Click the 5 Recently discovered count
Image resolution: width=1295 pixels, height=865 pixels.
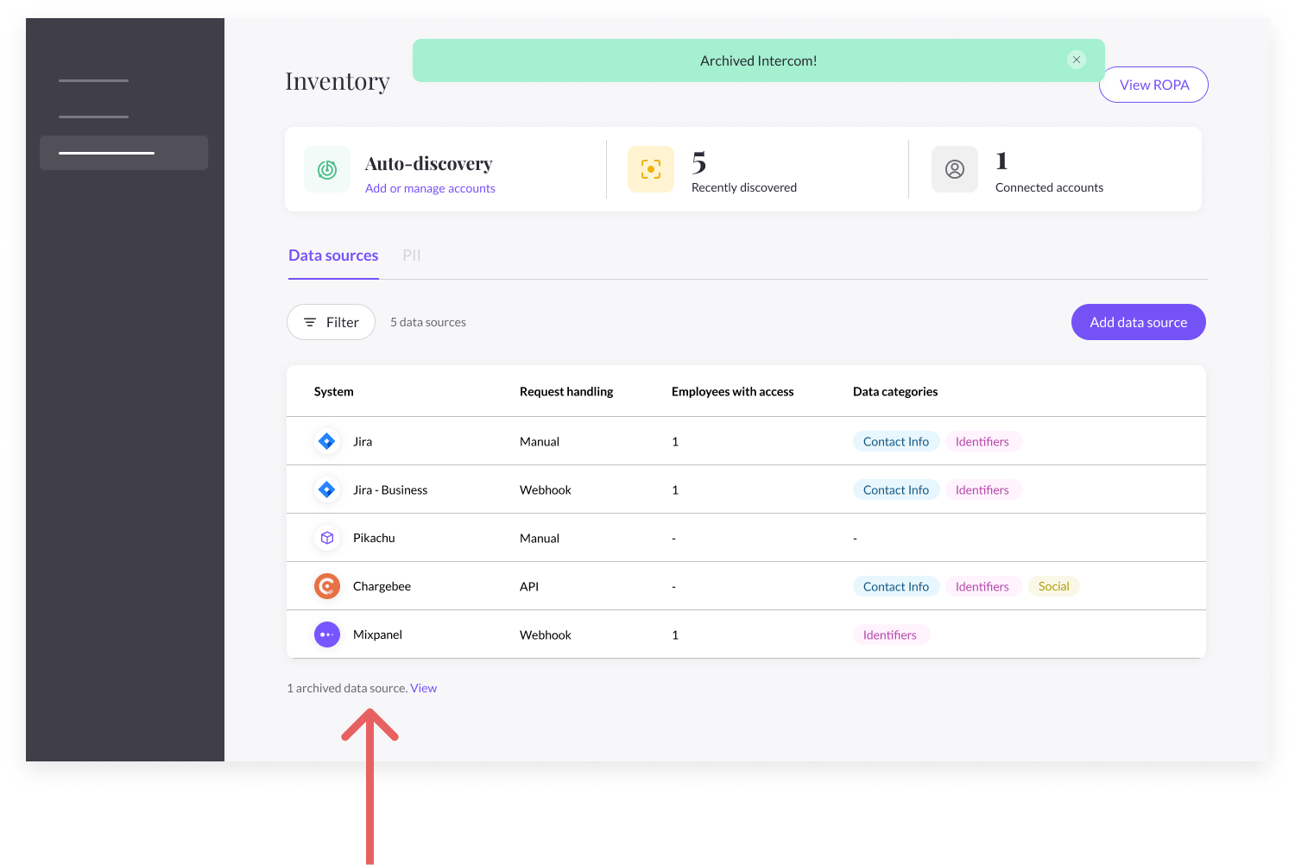(699, 162)
